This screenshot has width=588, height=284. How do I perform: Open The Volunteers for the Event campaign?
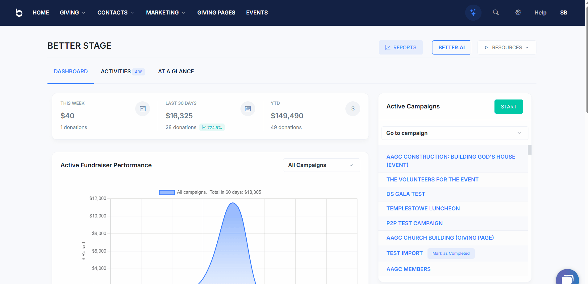[x=432, y=180]
